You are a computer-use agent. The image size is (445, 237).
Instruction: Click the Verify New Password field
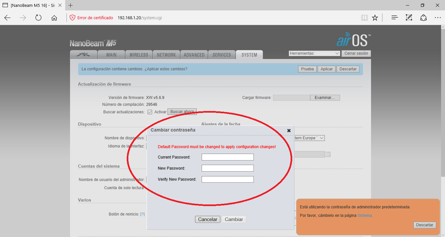(x=227, y=179)
